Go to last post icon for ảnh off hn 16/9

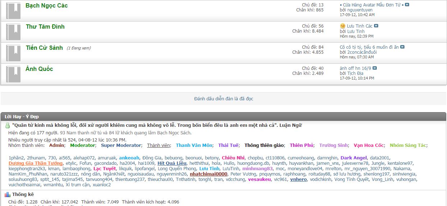pos(375,68)
